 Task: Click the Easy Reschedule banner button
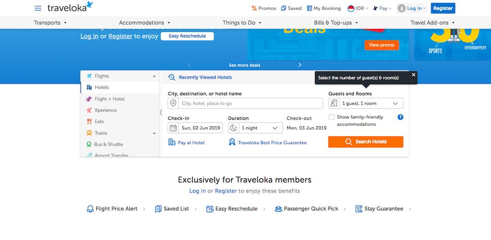click(187, 36)
